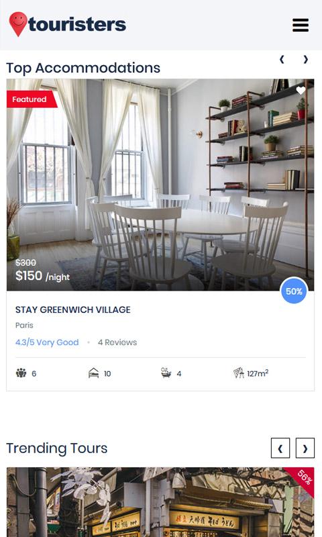Open Stay Greenwich Village listing title
The height and width of the screenshot is (537, 322).
(73, 309)
